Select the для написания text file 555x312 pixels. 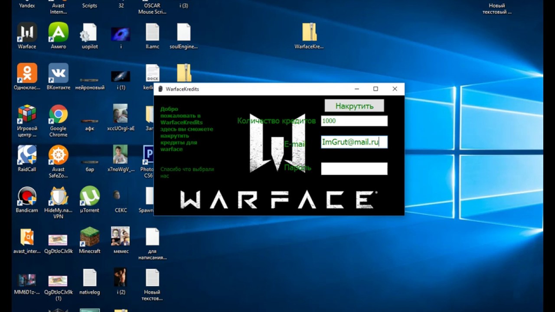(152, 244)
